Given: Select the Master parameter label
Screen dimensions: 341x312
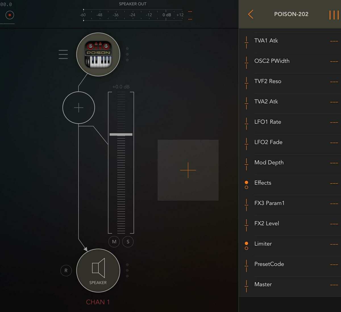Looking at the screenshot, I should tap(263, 284).
